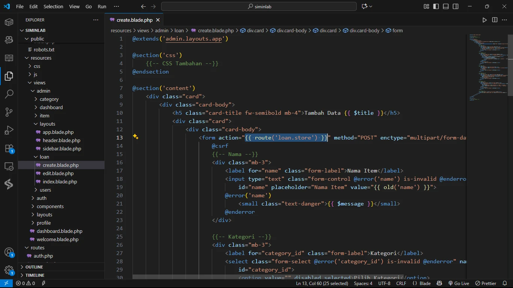Toggle the Secondary Side Bar layout button
The width and height of the screenshot is (513, 288).
coord(456,6)
